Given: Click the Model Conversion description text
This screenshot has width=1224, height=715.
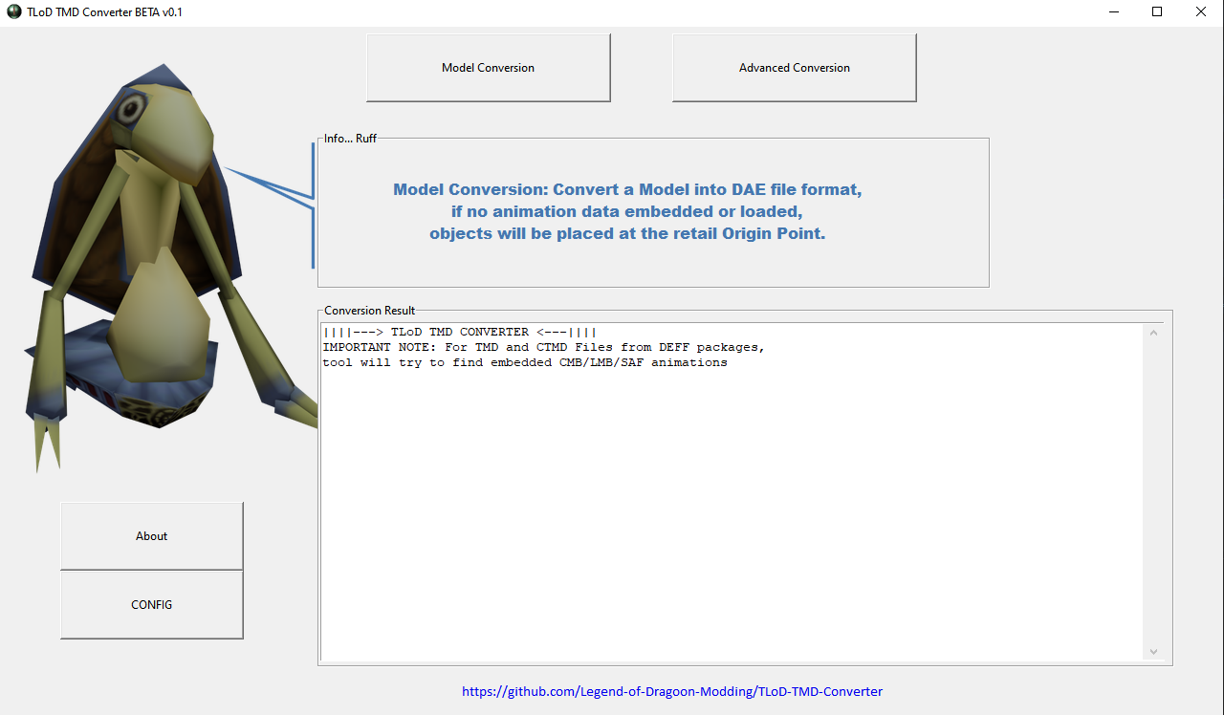Looking at the screenshot, I should 627,211.
